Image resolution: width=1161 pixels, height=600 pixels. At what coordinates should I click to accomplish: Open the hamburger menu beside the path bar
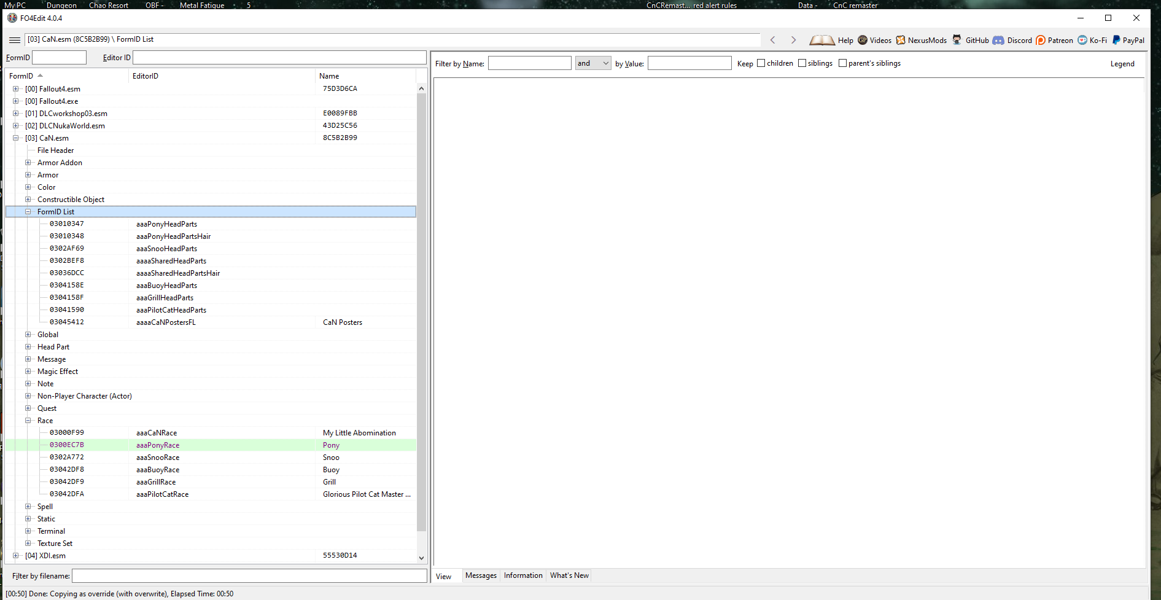[15, 40]
